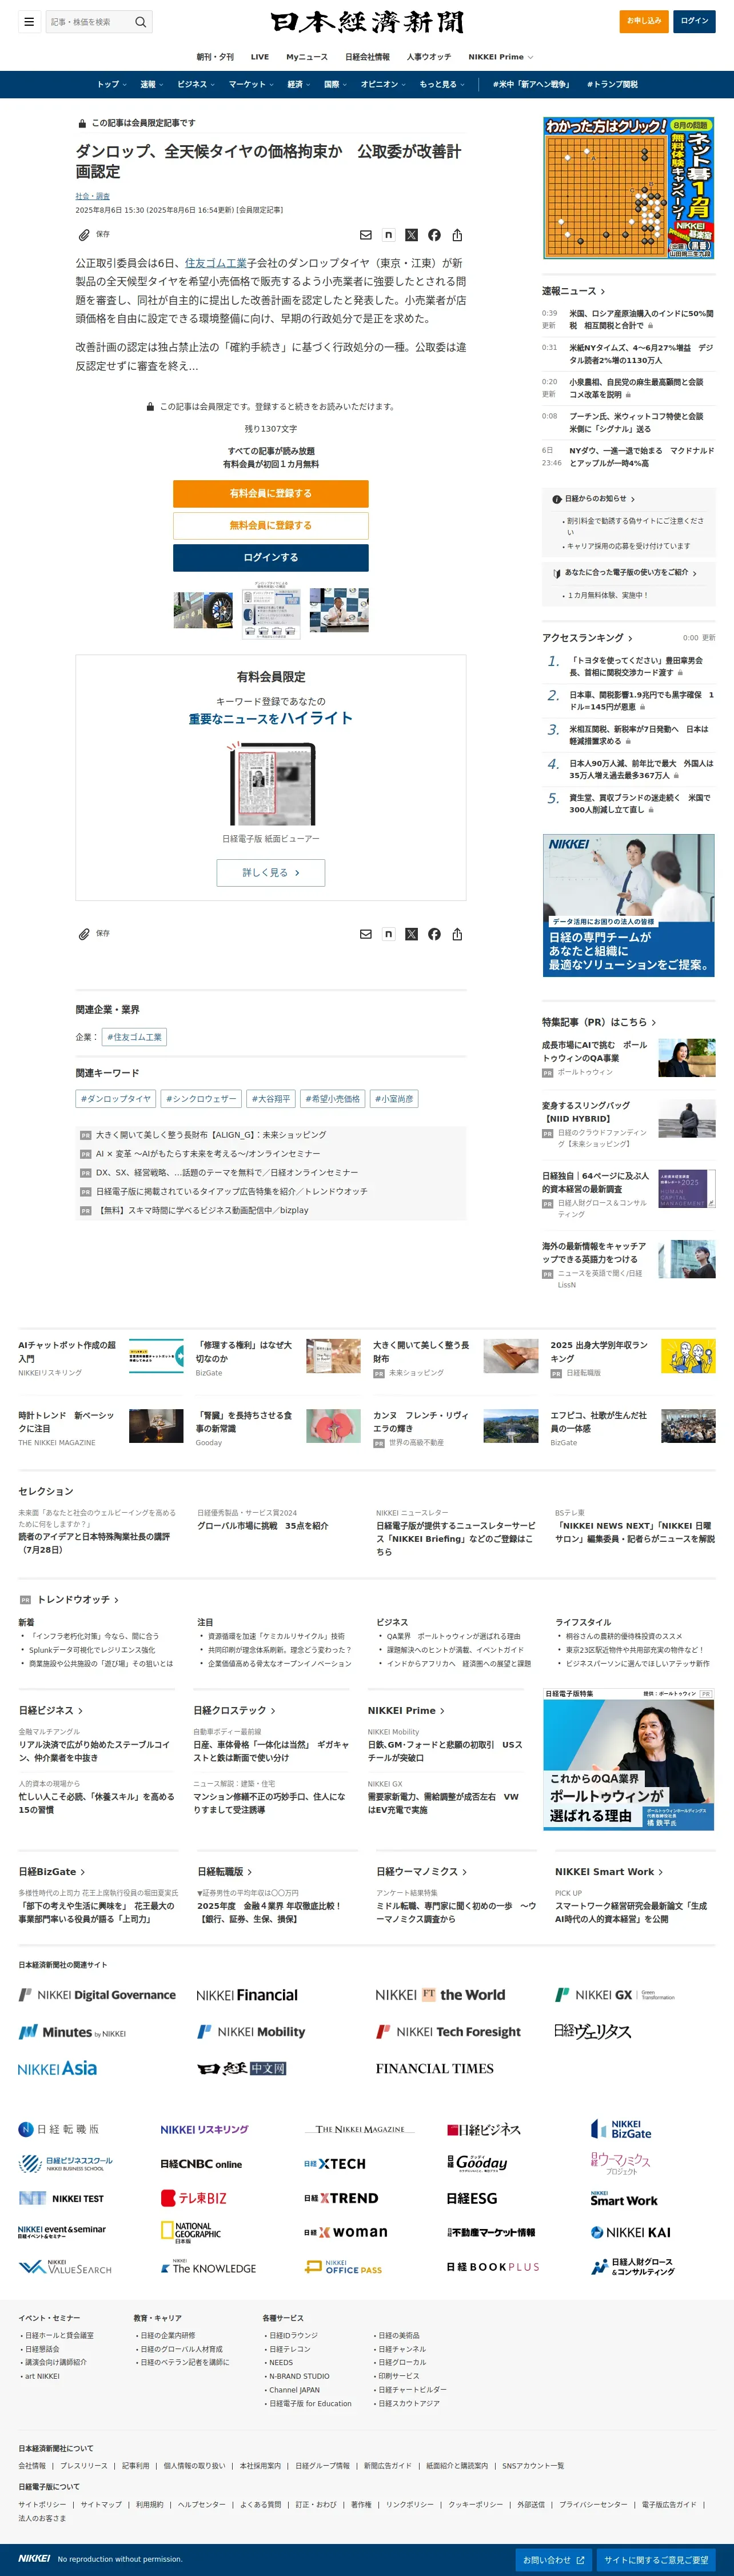Click NIKKEI logo in bottom footer bar
This screenshot has width=734, height=2576.
(34, 2558)
